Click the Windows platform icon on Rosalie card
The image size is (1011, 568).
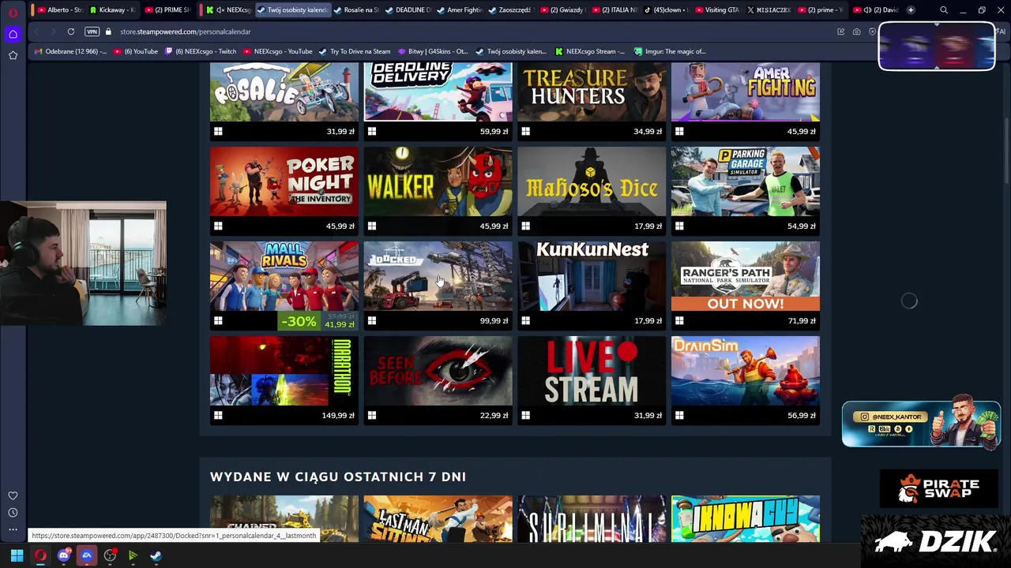click(x=218, y=132)
